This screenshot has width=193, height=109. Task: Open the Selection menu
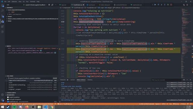(14, 2)
